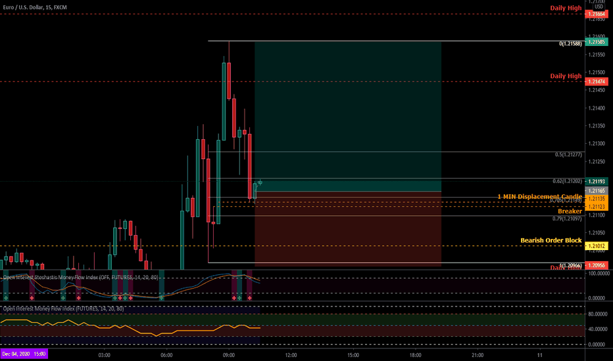The width and height of the screenshot is (613, 361).
Task: Select the Fibonacci level label 0(1.21588)
Action: point(570,44)
